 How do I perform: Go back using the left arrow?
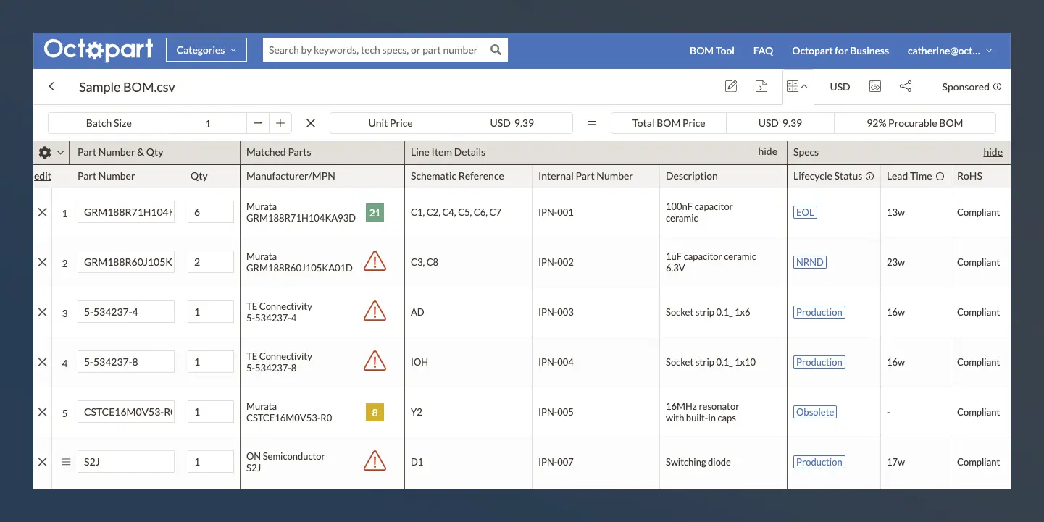(51, 87)
